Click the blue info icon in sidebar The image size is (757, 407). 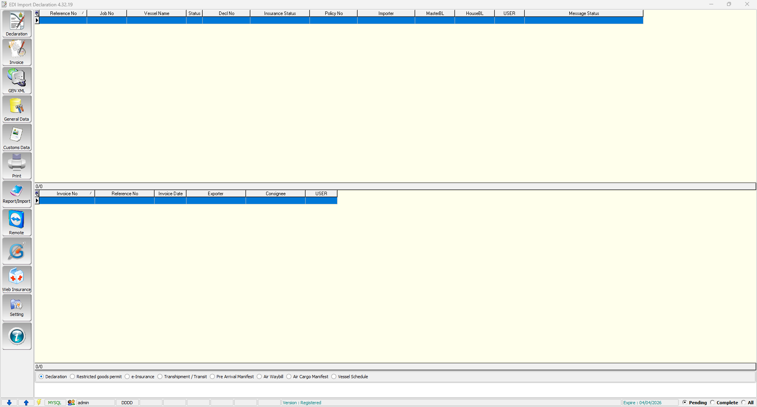[x=17, y=336]
